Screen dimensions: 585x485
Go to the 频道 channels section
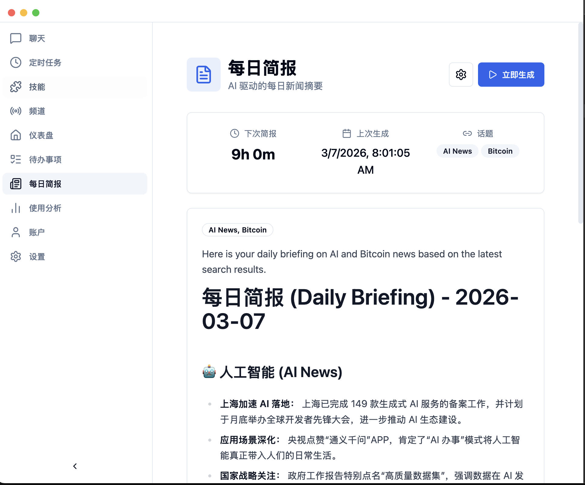click(x=36, y=111)
